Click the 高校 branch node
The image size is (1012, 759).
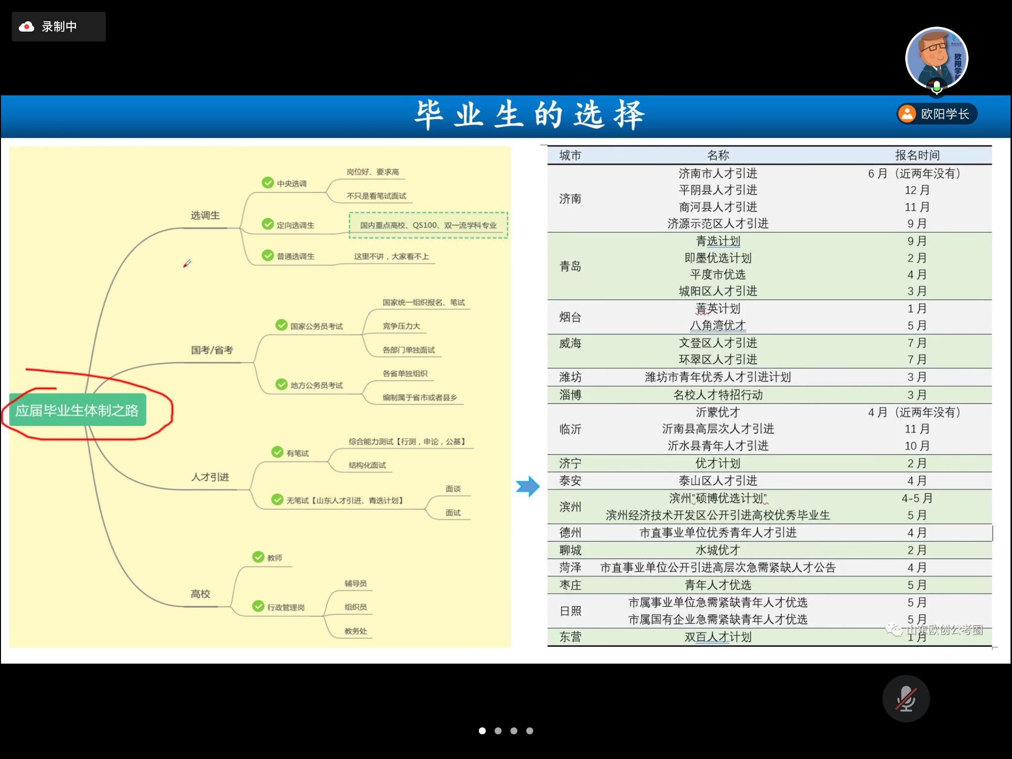[201, 594]
